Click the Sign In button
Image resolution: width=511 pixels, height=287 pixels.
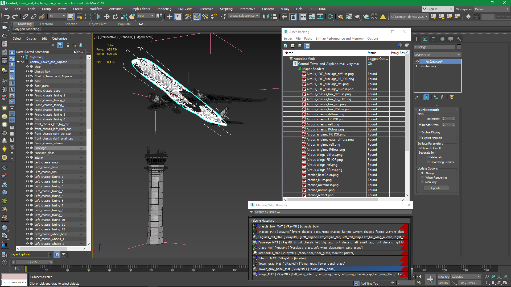click(x=438, y=9)
